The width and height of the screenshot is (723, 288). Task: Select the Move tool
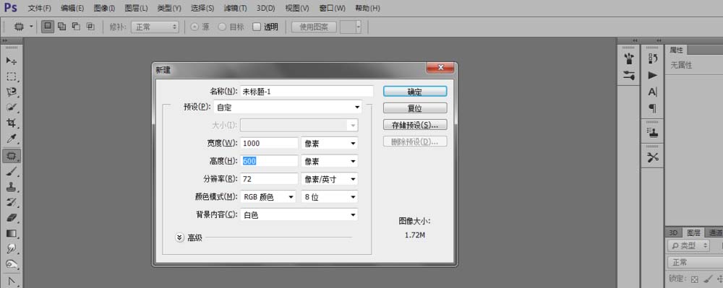pyautogui.click(x=12, y=61)
